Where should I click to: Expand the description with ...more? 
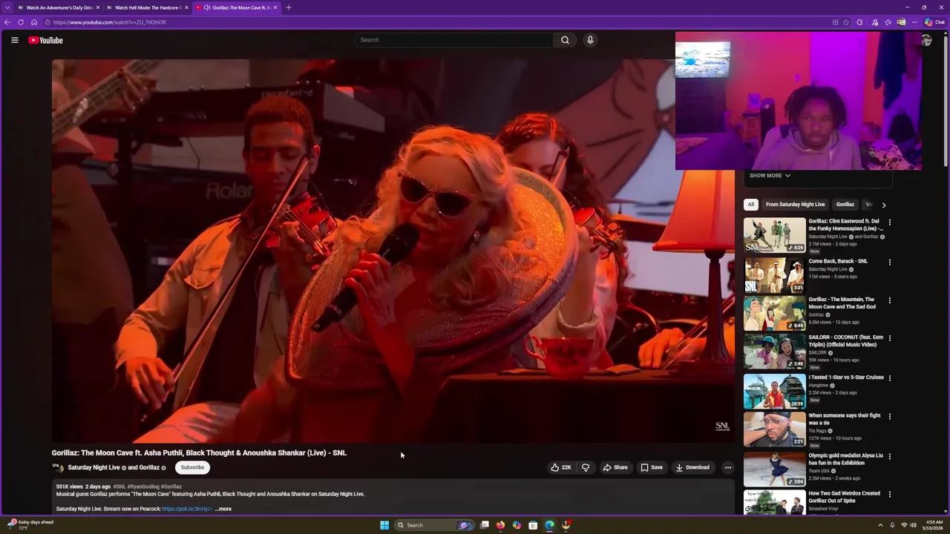[223, 509]
